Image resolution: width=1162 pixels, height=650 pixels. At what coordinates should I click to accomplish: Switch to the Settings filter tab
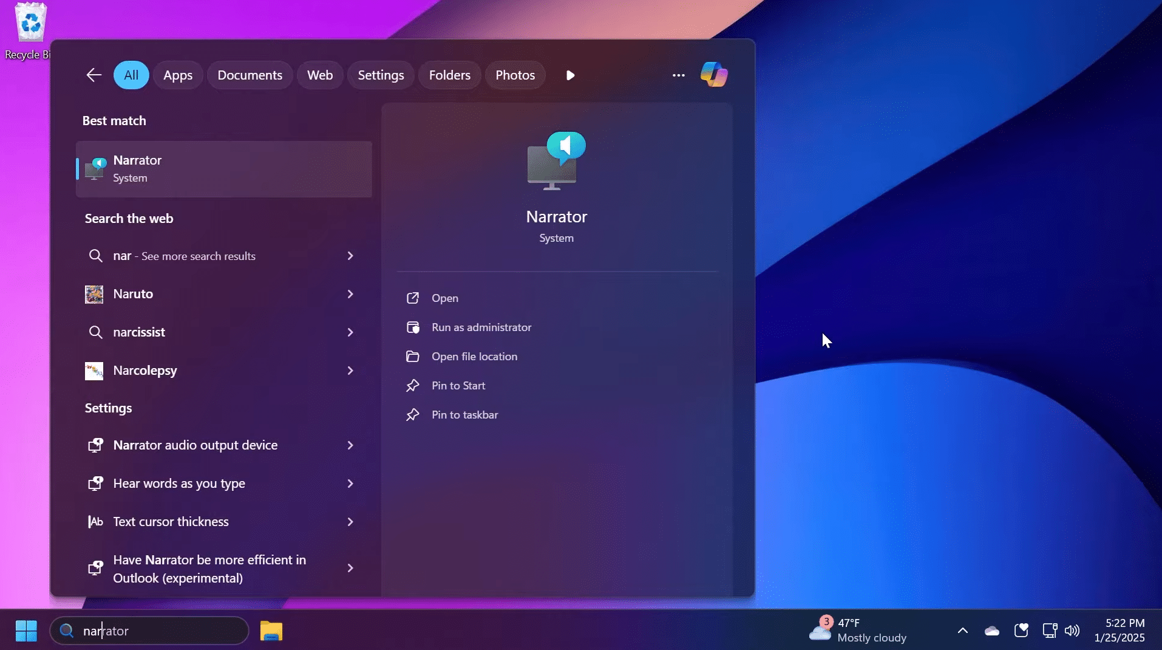381,75
